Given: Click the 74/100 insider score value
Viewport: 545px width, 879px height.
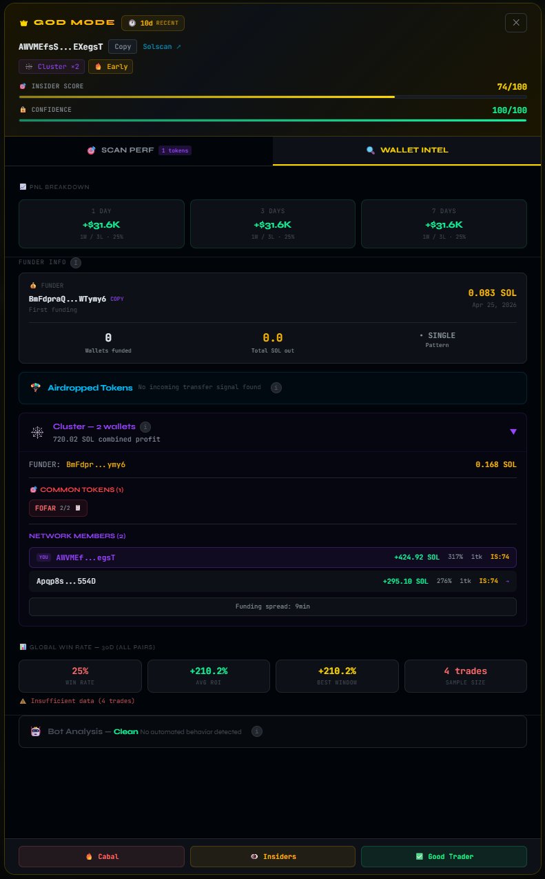Looking at the screenshot, I should coord(512,86).
